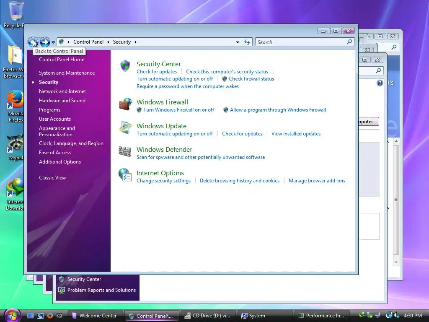Image resolution: width=429 pixels, height=322 pixels.
Task: Click Change security settings
Action: coord(164,181)
